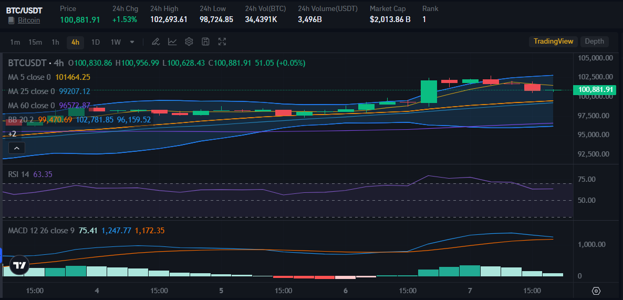
Task: Click the save chart floppy icon
Action: click(x=205, y=42)
